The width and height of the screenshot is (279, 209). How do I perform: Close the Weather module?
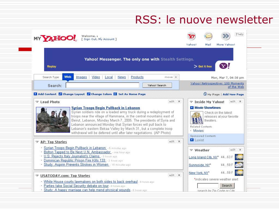point(240,150)
